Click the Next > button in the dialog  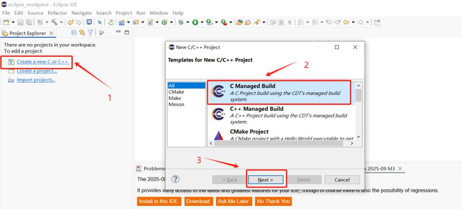point(265,180)
